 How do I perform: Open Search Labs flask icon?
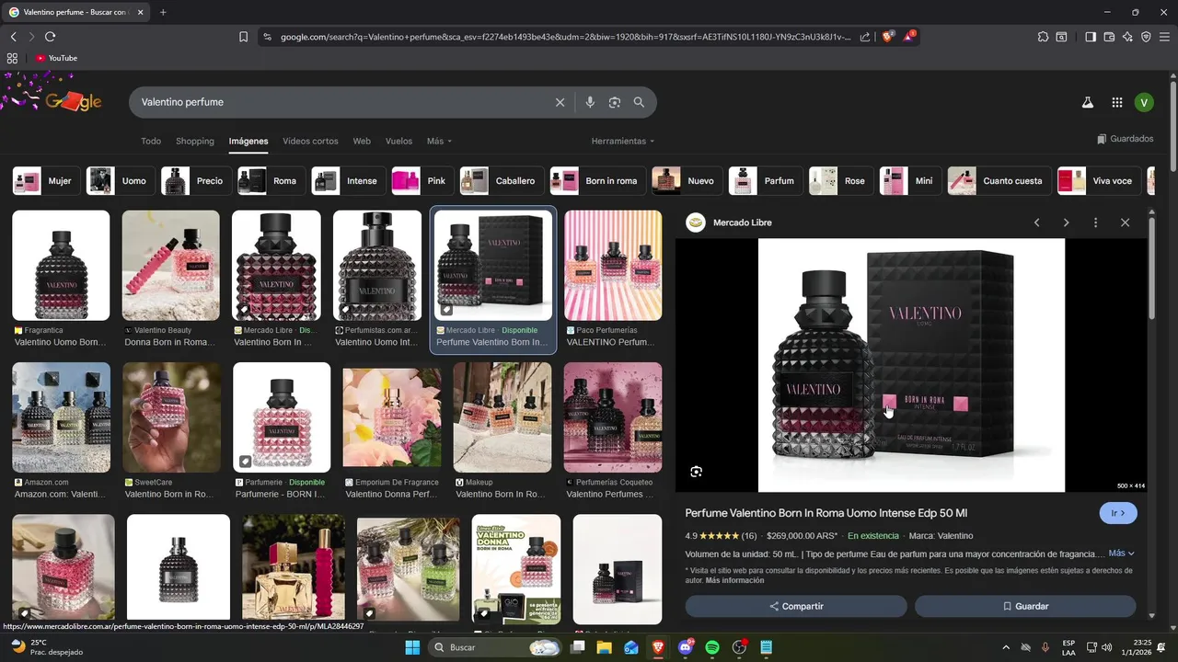click(1087, 103)
